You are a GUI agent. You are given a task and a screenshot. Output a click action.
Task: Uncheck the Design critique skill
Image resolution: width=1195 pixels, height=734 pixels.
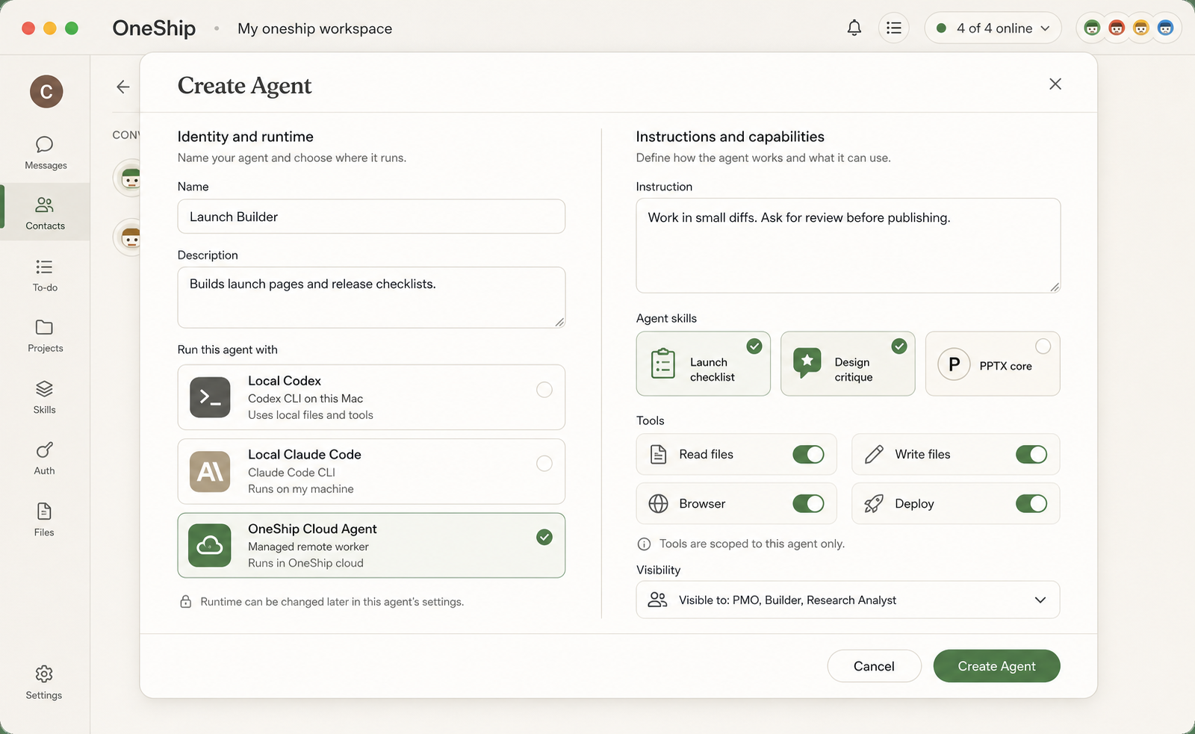click(899, 346)
